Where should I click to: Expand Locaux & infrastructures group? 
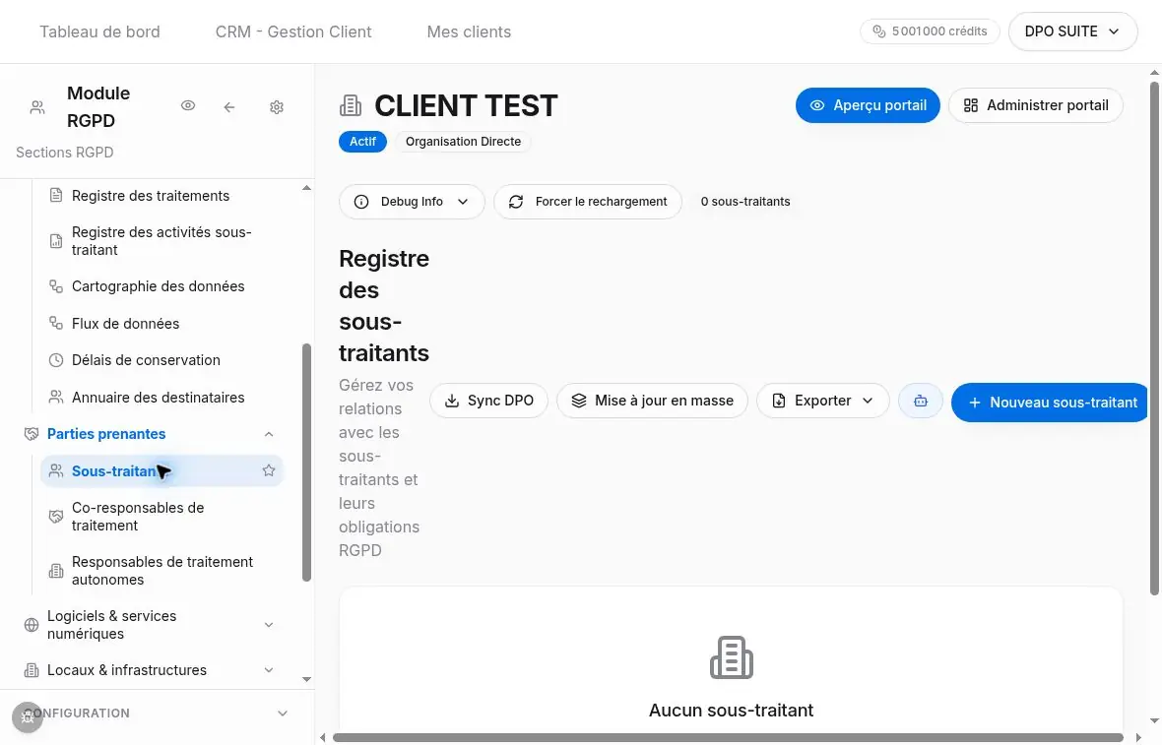(268, 670)
